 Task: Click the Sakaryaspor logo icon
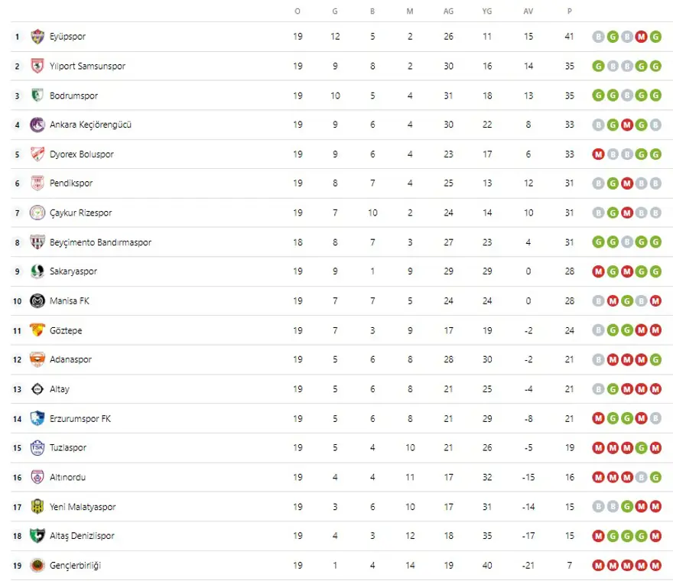pyautogui.click(x=37, y=271)
